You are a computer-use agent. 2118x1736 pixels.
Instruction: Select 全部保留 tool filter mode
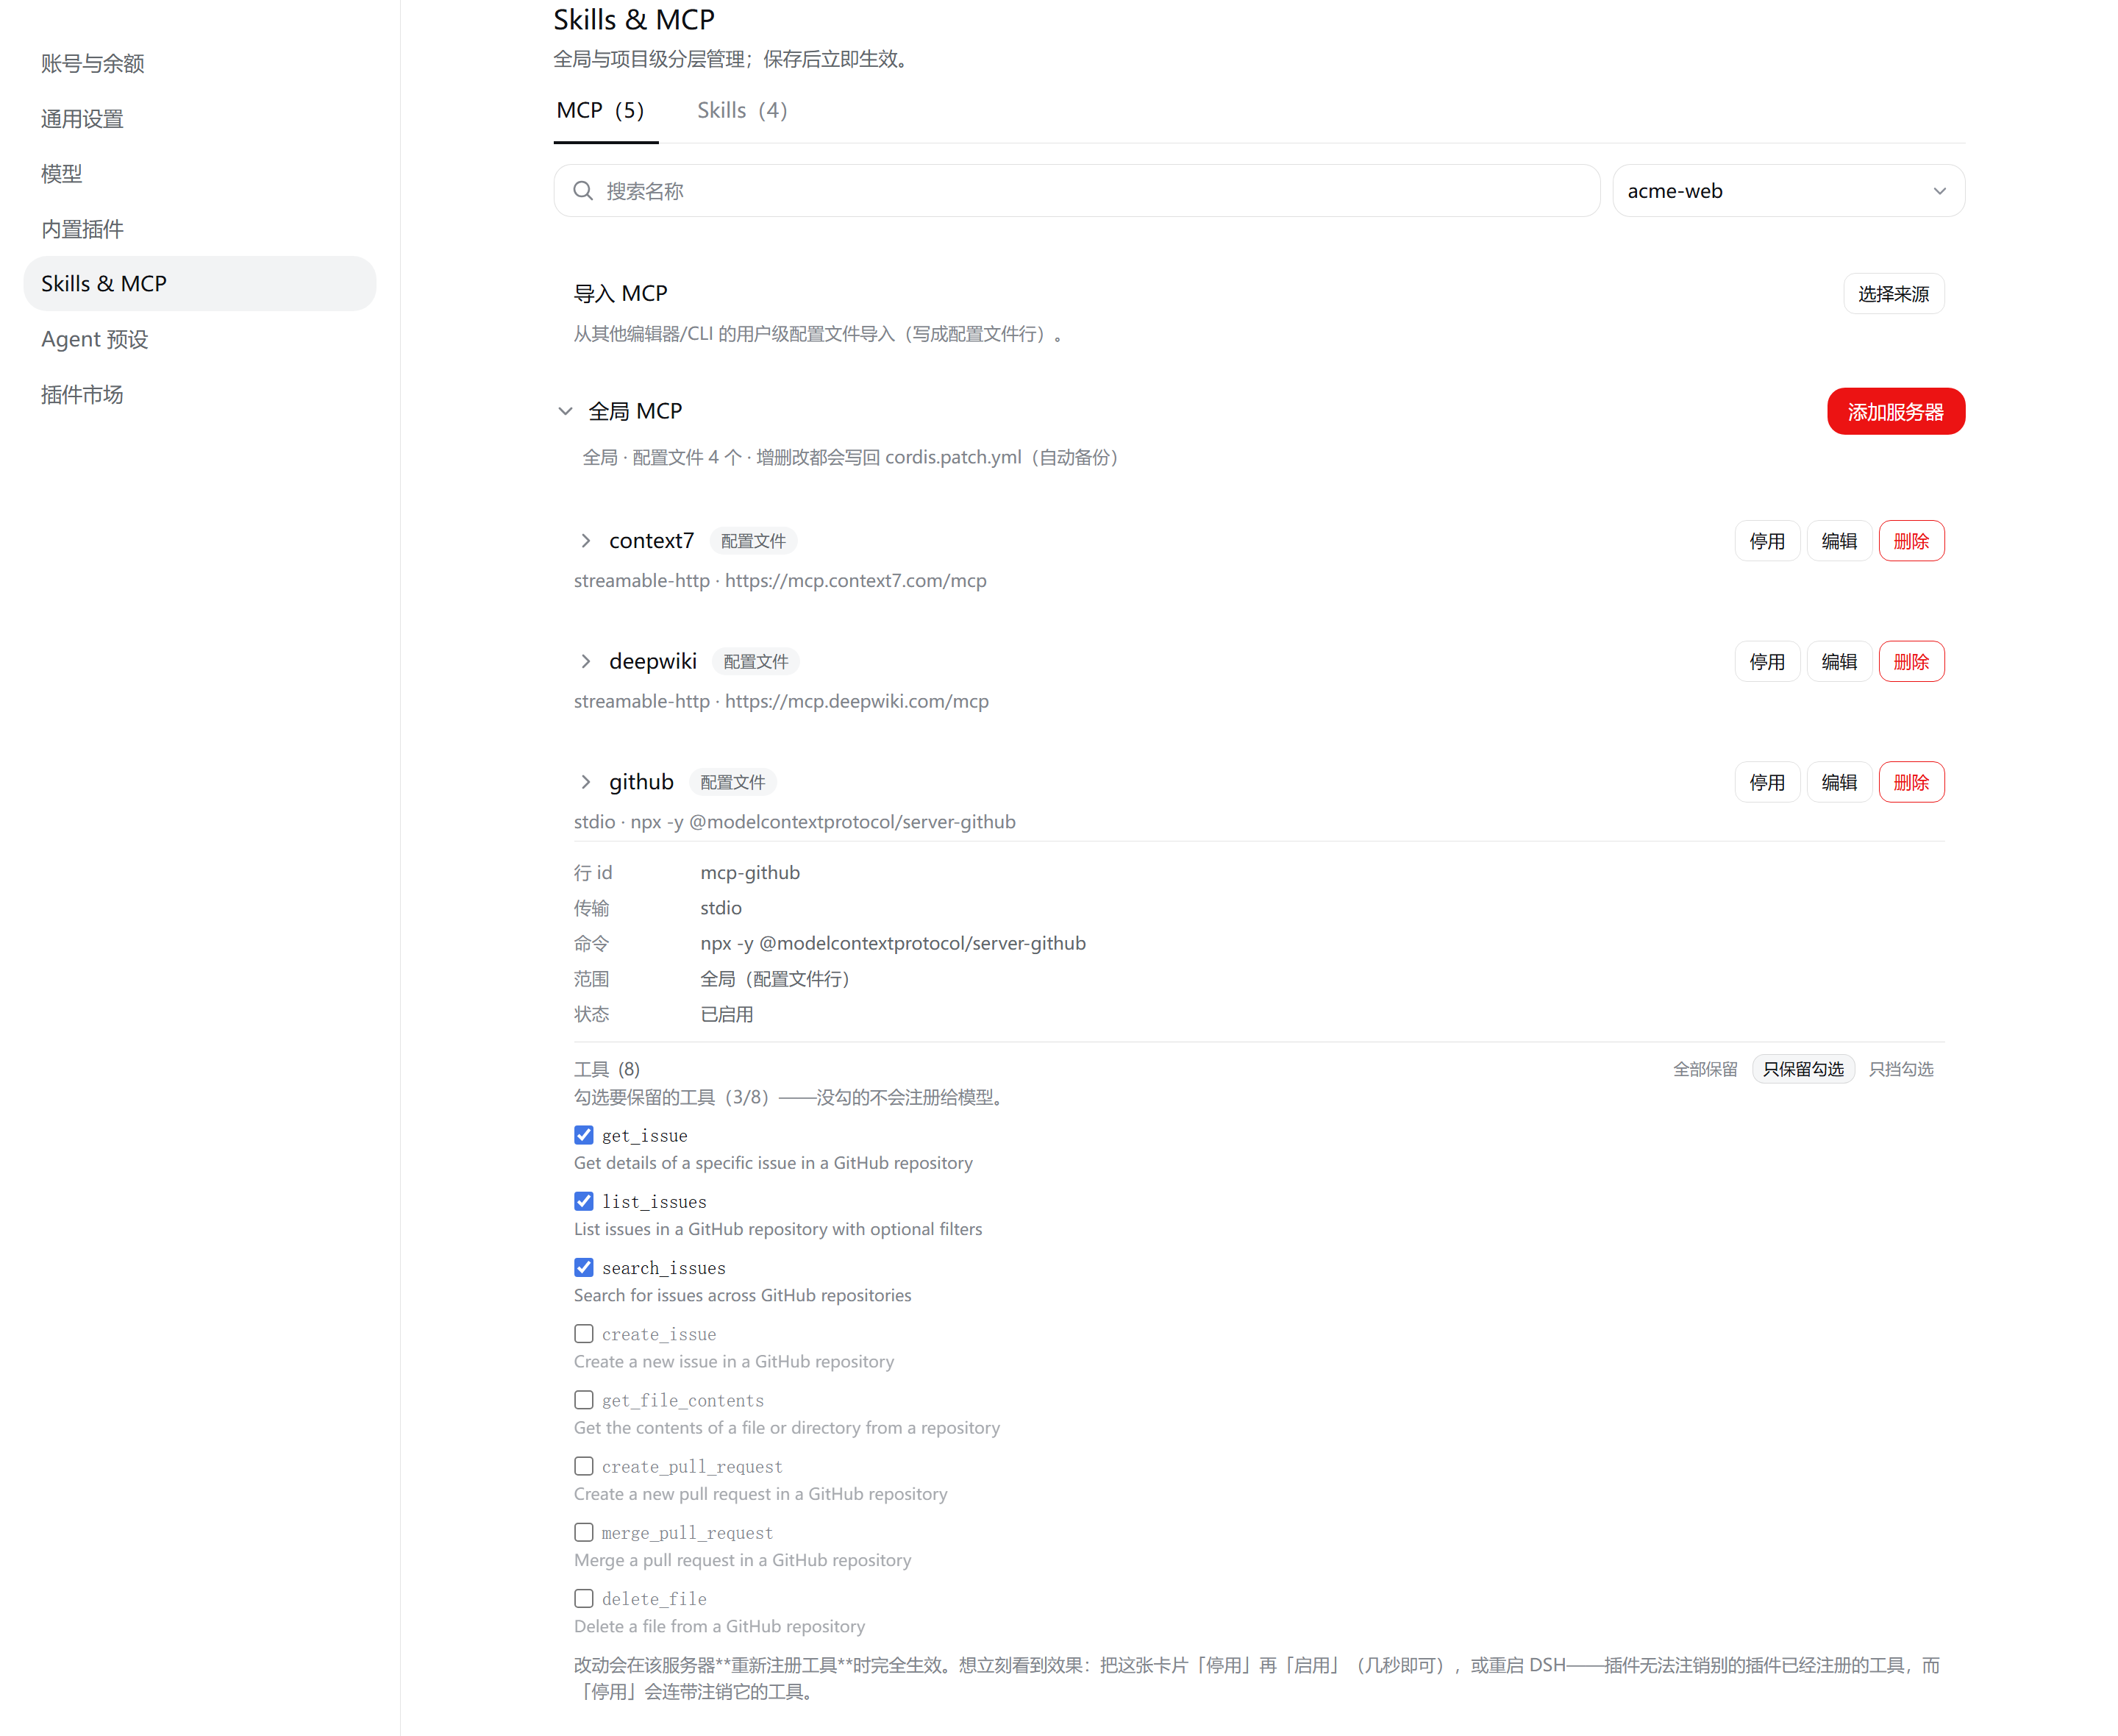pyautogui.click(x=1704, y=1069)
